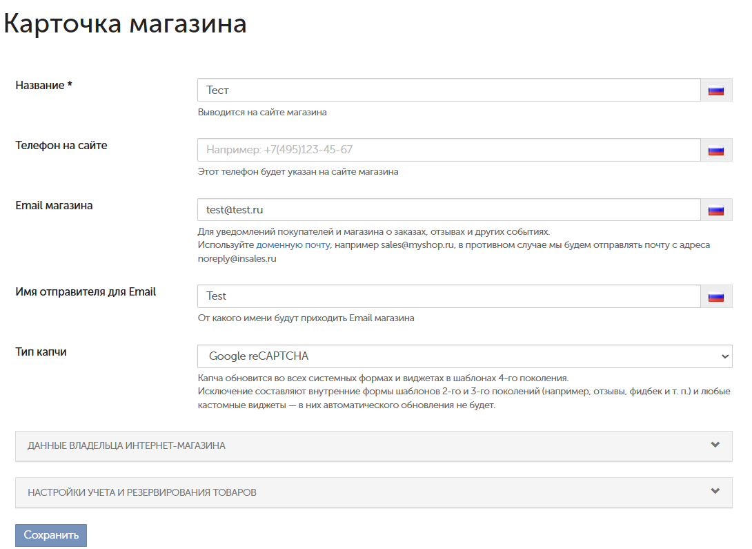The height and width of the screenshot is (549, 752).
Task: Click the Телефон на сайте label
Action: (61, 145)
